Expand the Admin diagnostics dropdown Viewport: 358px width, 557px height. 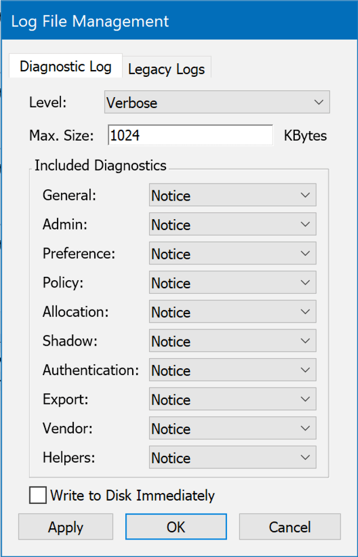point(232,225)
